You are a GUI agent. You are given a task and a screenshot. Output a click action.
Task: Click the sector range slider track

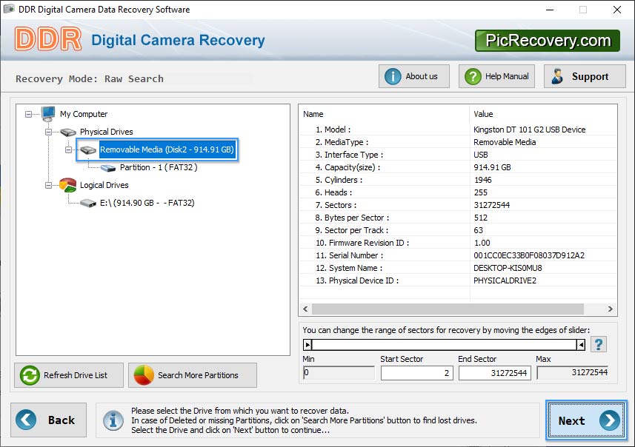pyautogui.click(x=445, y=345)
